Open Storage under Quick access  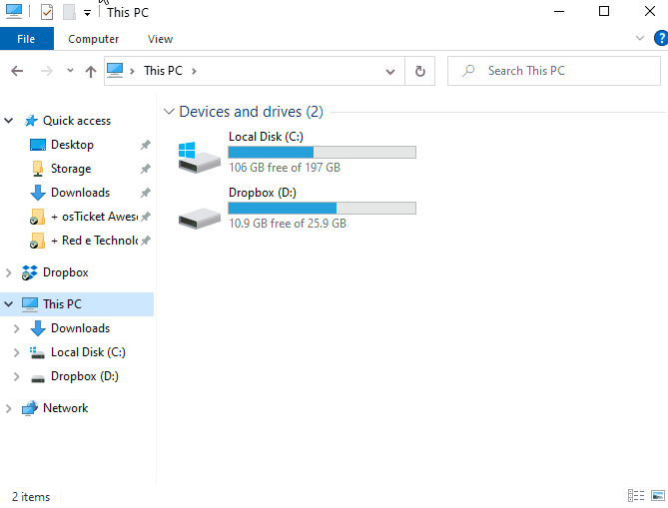(x=71, y=169)
